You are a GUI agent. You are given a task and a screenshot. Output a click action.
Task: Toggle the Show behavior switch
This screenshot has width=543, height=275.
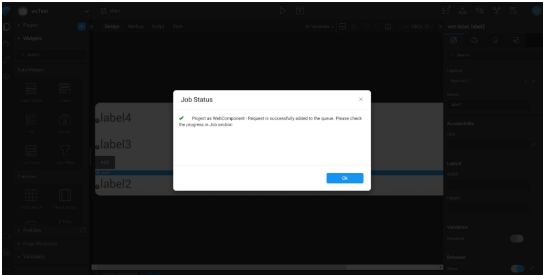tap(516, 269)
